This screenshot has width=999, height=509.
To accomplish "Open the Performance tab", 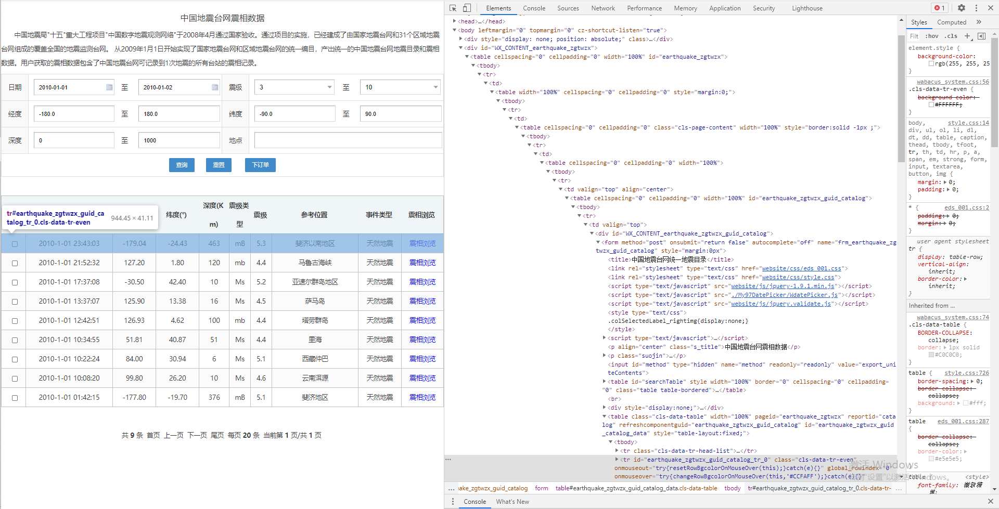I will pyautogui.click(x=644, y=8).
